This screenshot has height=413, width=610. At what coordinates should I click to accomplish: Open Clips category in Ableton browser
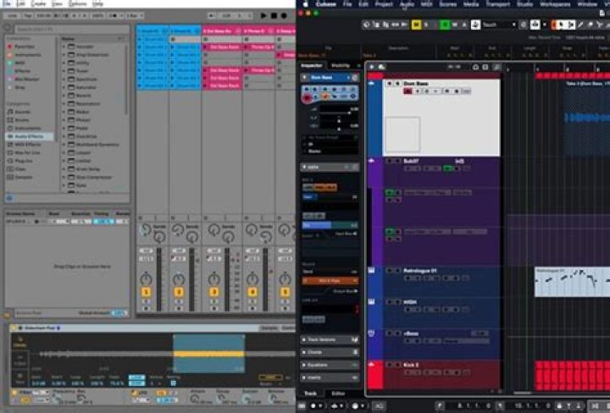pyautogui.click(x=17, y=169)
